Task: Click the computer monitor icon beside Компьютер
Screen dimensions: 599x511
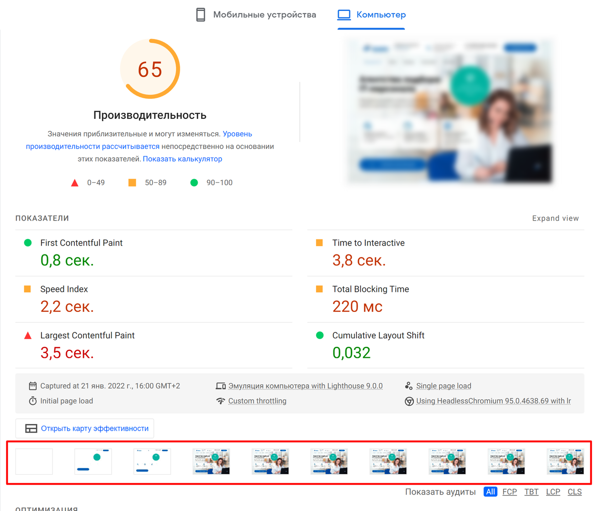Action: [343, 14]
